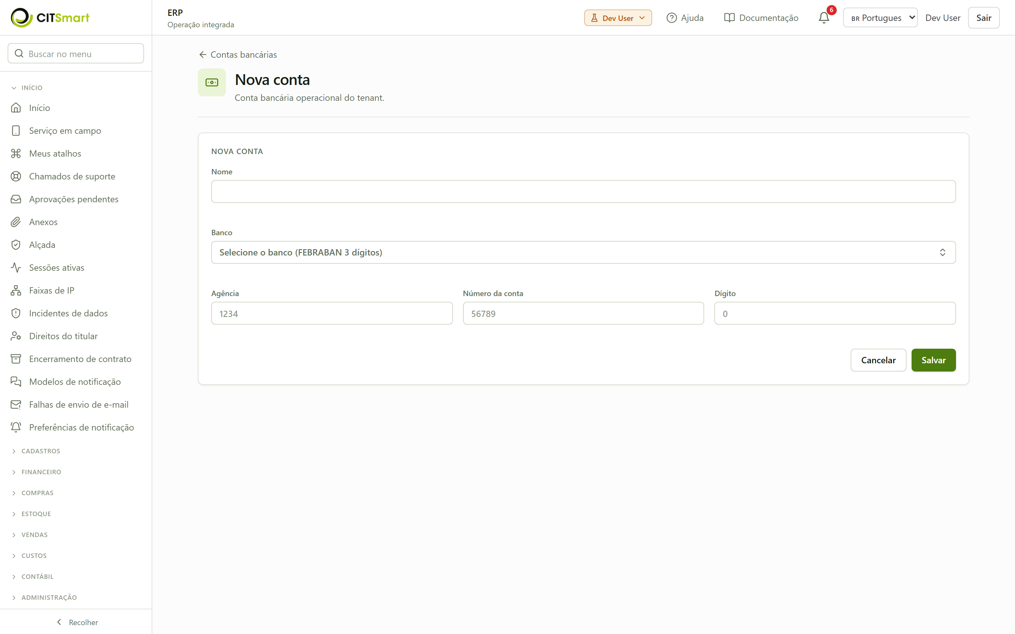The image size is (1015, 634).
Task: Focus the Buscar no menu search box
Action: click(76, 54)
